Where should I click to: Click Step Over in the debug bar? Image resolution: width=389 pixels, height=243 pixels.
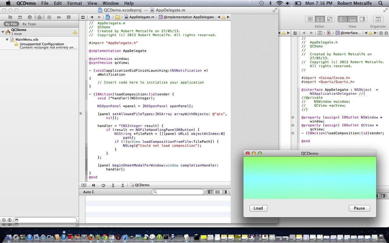pyautogui.click(x=103, y=185)
